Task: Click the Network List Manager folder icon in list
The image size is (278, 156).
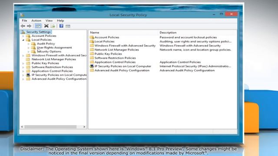Action: tap(92, 50)
